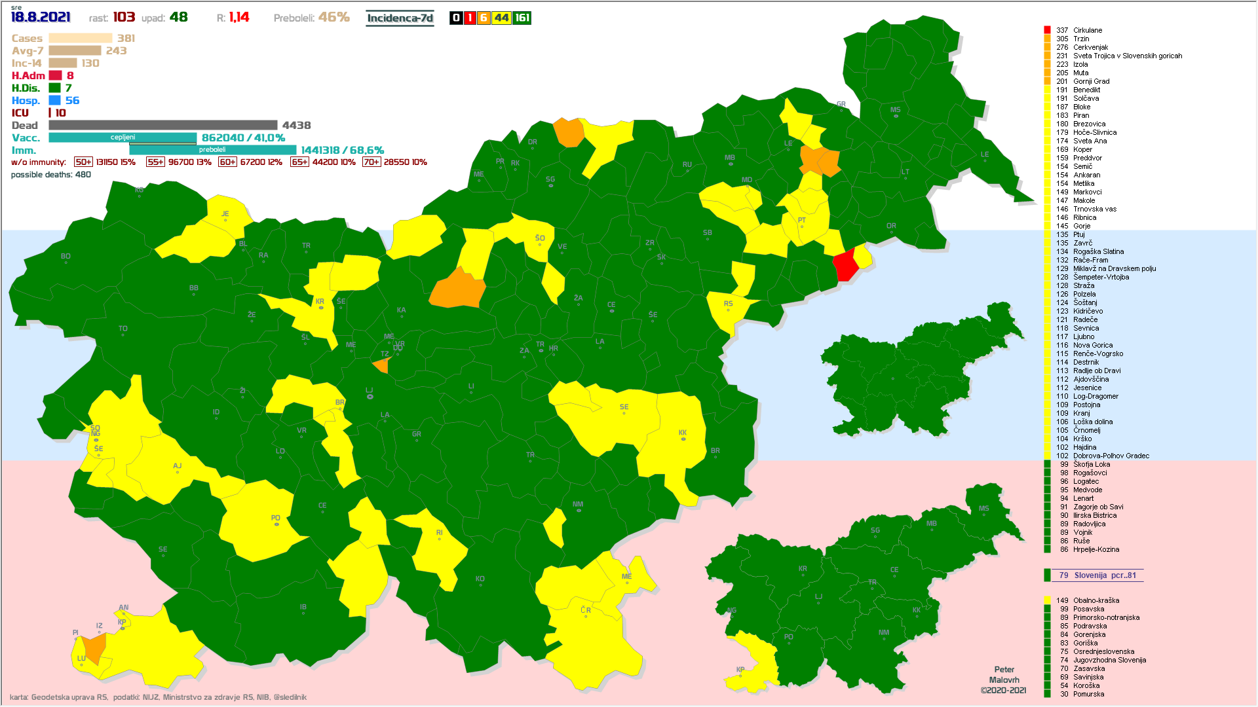Click the red H.Adm indicator square
Screen dimensions: 1258x707
pos(55,75)
